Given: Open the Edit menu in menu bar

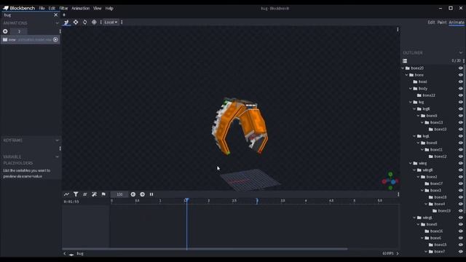Looking at the screenshot, I should pos(52,8).
